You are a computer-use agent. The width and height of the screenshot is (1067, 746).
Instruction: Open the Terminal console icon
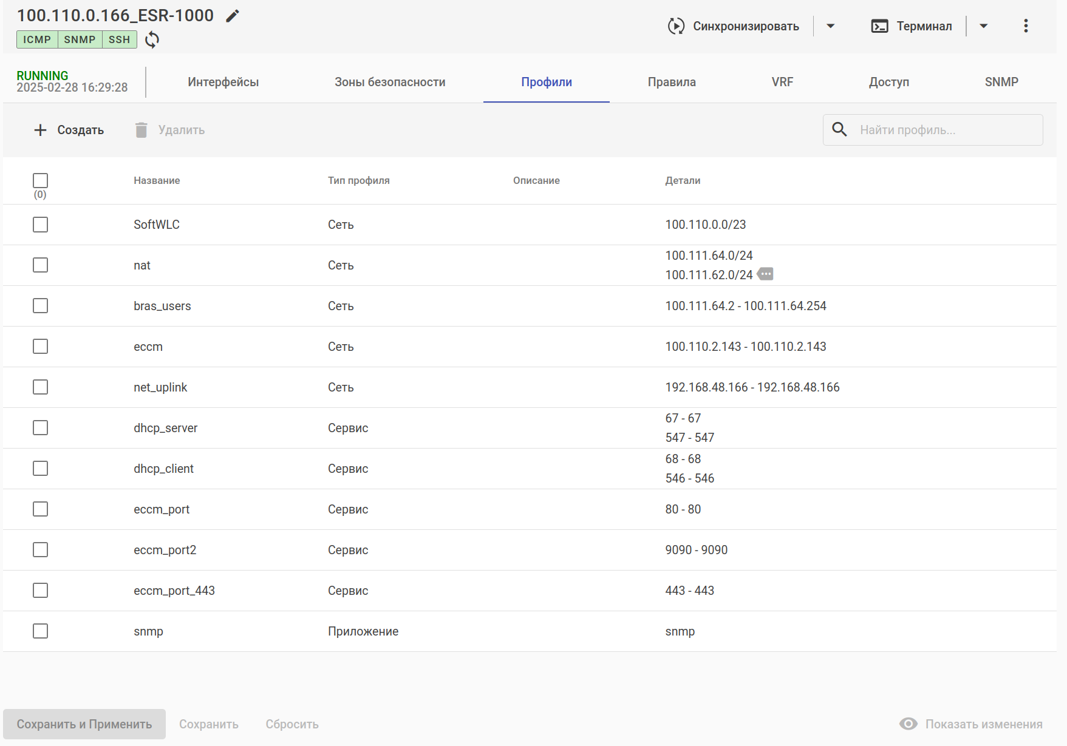[x=879, y=26]
